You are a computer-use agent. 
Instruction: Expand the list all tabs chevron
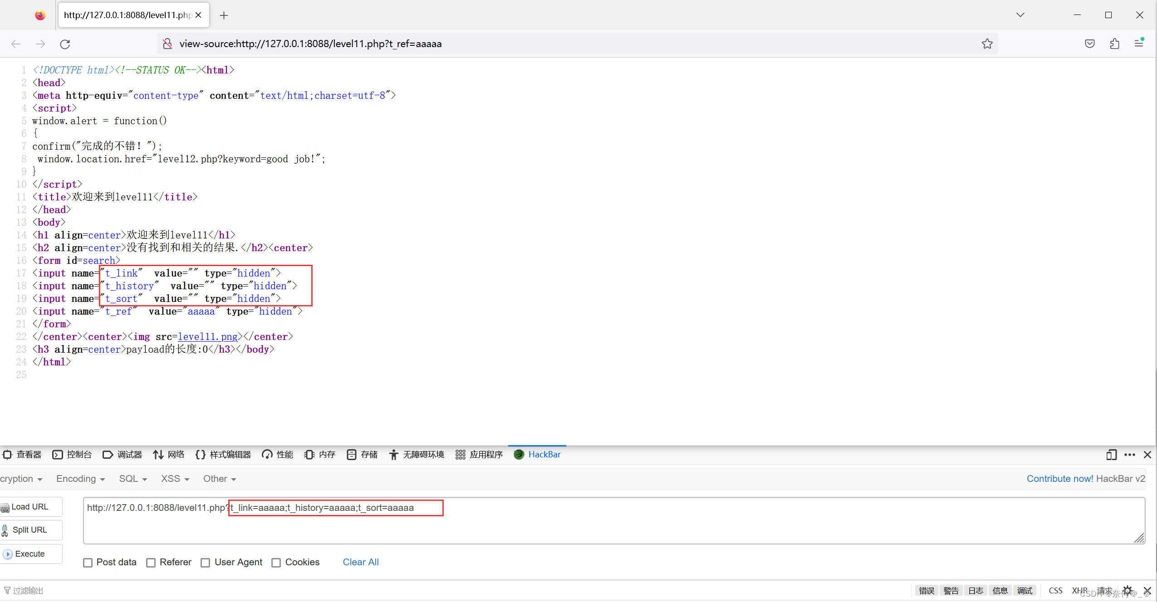[1020, 15]
